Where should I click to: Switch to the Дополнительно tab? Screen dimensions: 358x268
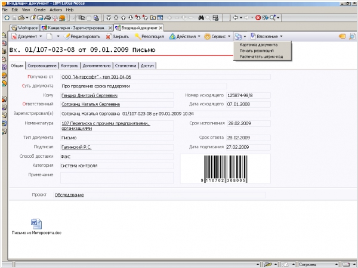(x=97, y=66)
